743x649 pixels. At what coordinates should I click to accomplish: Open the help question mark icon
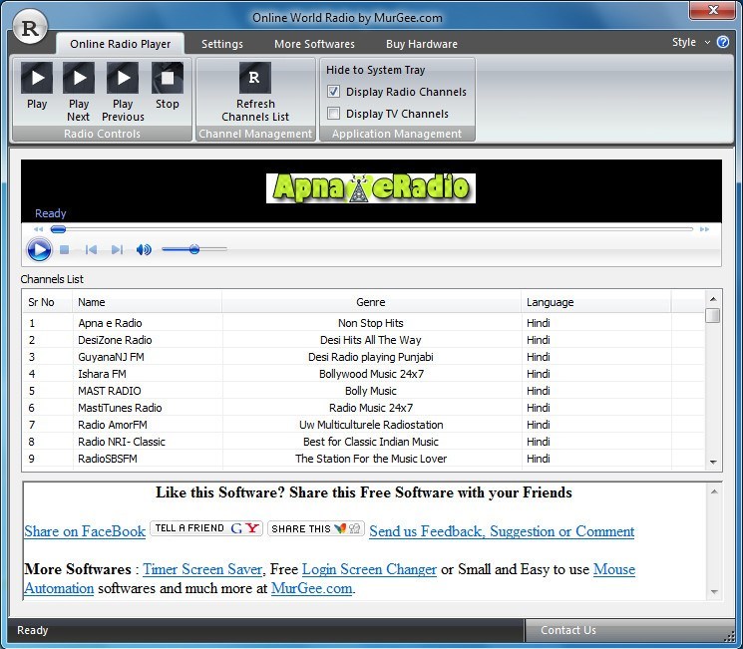[723, 42]
